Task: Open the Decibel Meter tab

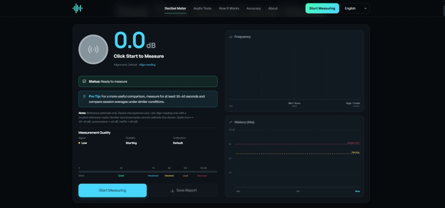Action: [x=175, y=8]
